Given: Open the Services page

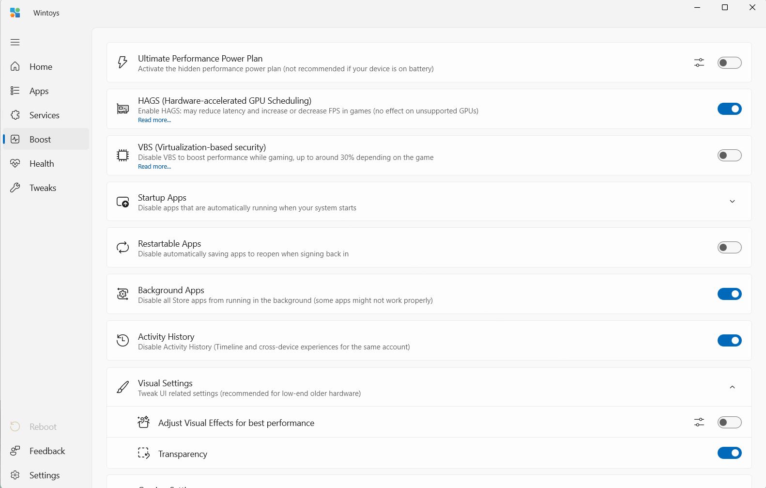Looking at the screenshot, I should pyautogui.click(x=44, y=115).
